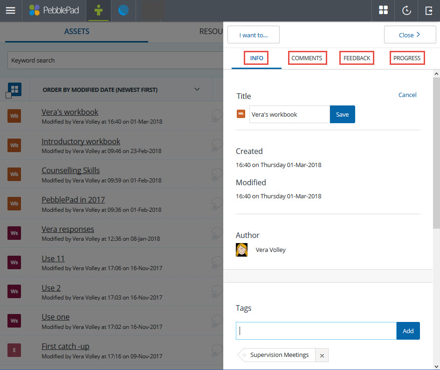440x370 pixels.
Task: Click the Wb icon beside Vera's workbook
Action: tap(14, 115)
